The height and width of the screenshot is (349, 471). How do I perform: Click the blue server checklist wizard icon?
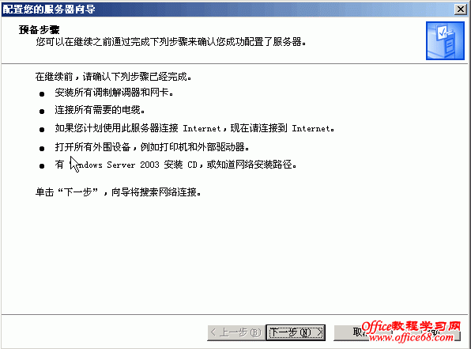(x=445, y=40)
